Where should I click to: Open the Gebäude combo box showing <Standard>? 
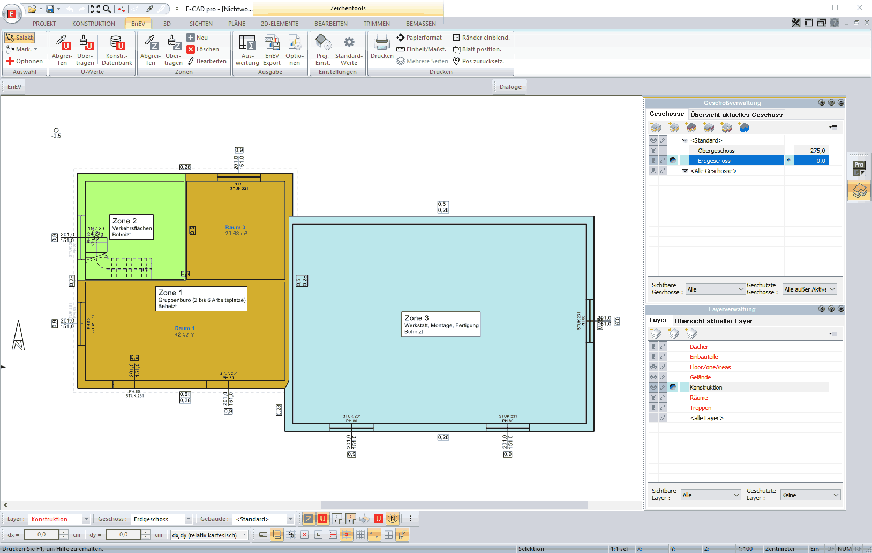pos(264,519)
